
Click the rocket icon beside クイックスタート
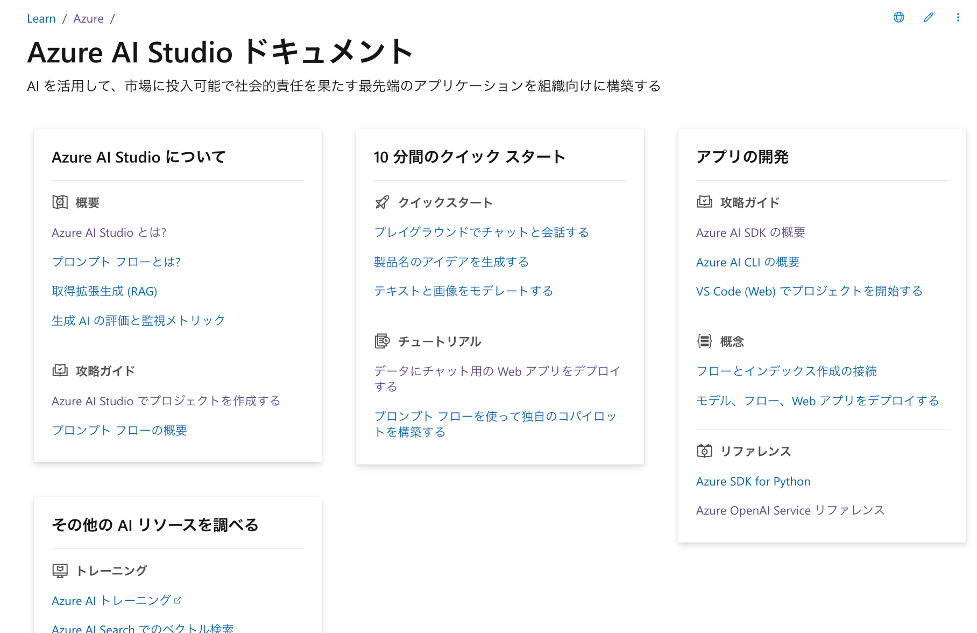tap(382, 202)
